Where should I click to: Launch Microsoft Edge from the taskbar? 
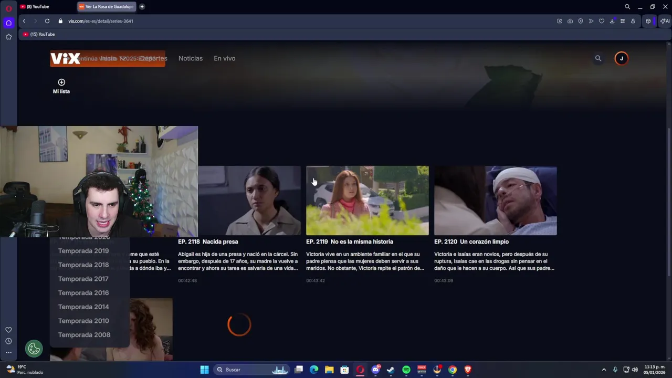(314, 370)
